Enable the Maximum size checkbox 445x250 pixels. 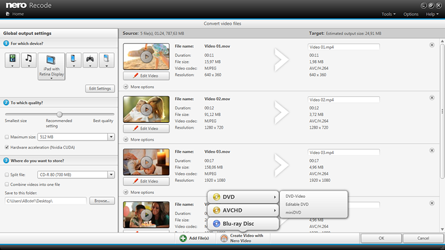7,137
